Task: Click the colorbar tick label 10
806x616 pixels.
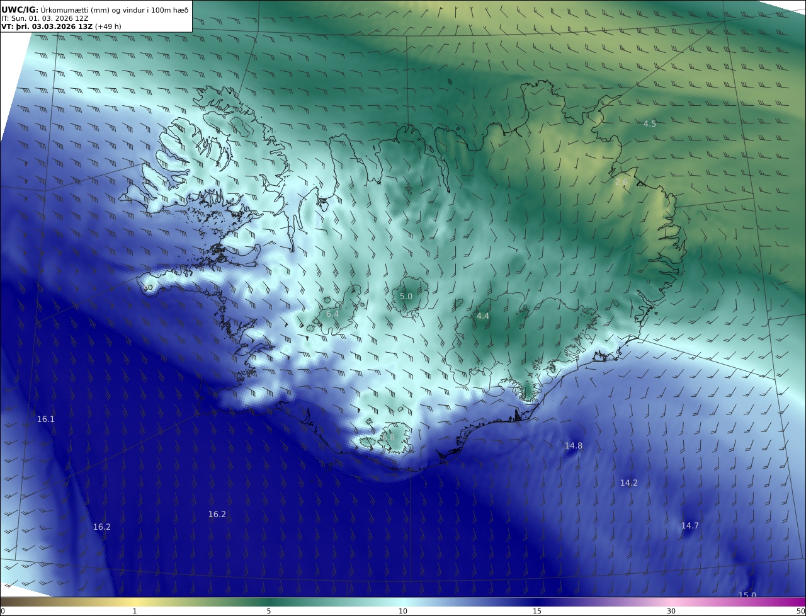Action: [x=403, y=612]
